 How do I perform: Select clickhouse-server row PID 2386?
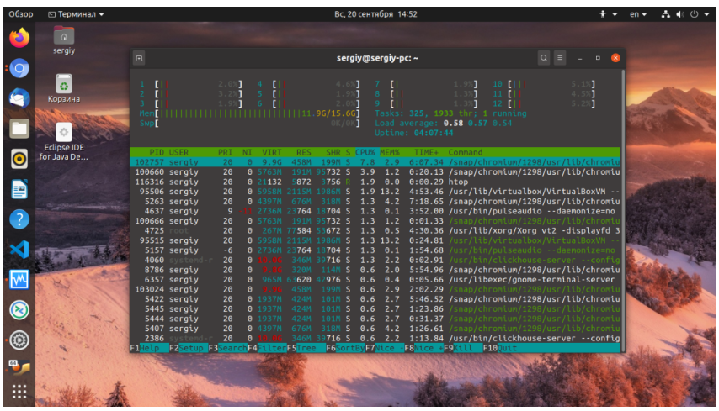click(x=375, y=338)
